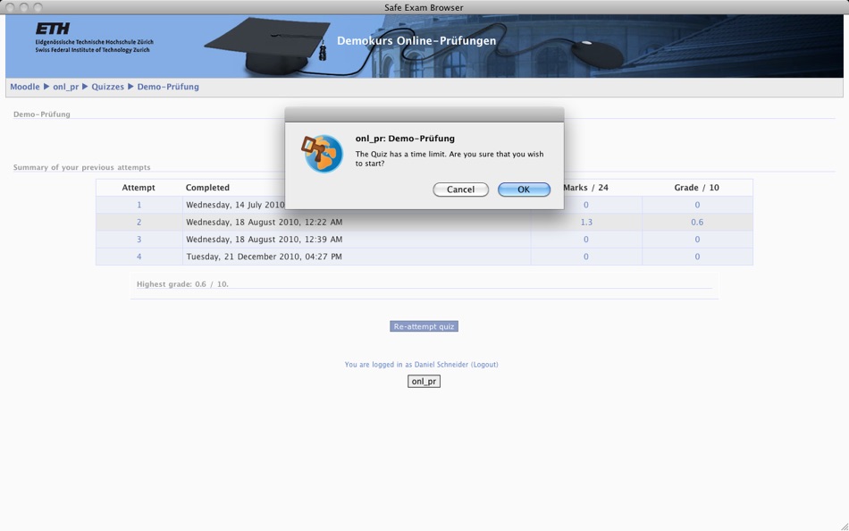
Task: Open Demo-Prüfung breadcrumb link
Action: click(x=168, y=87)
